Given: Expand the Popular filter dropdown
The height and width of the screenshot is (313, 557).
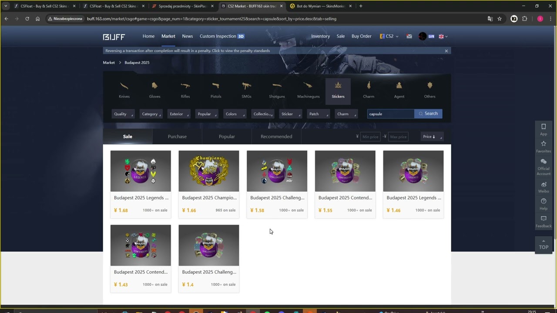Looking at the screenshot, I should [x=207, y=114].
